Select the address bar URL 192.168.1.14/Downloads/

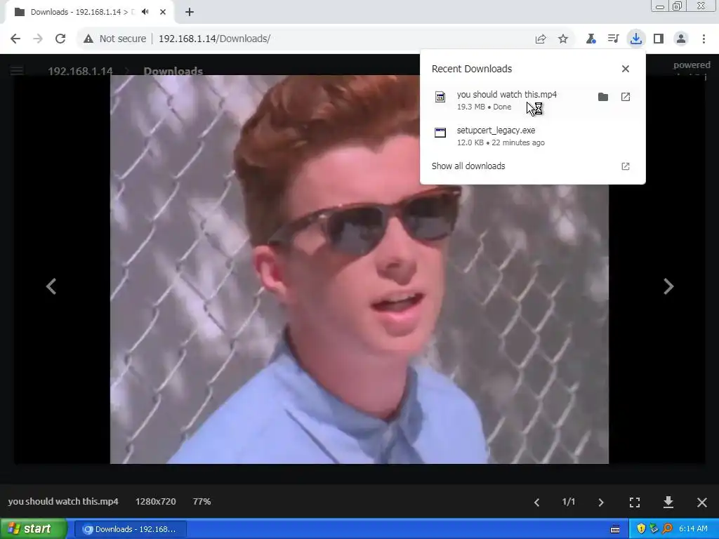[214, 39]
